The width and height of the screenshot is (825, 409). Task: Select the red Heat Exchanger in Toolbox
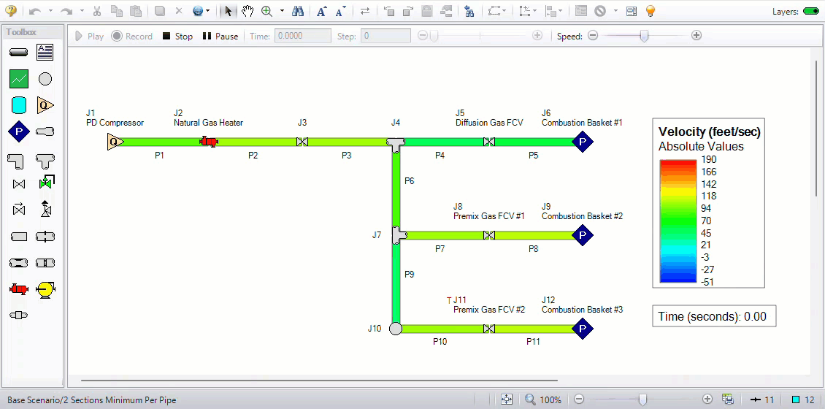coord(18,289)
